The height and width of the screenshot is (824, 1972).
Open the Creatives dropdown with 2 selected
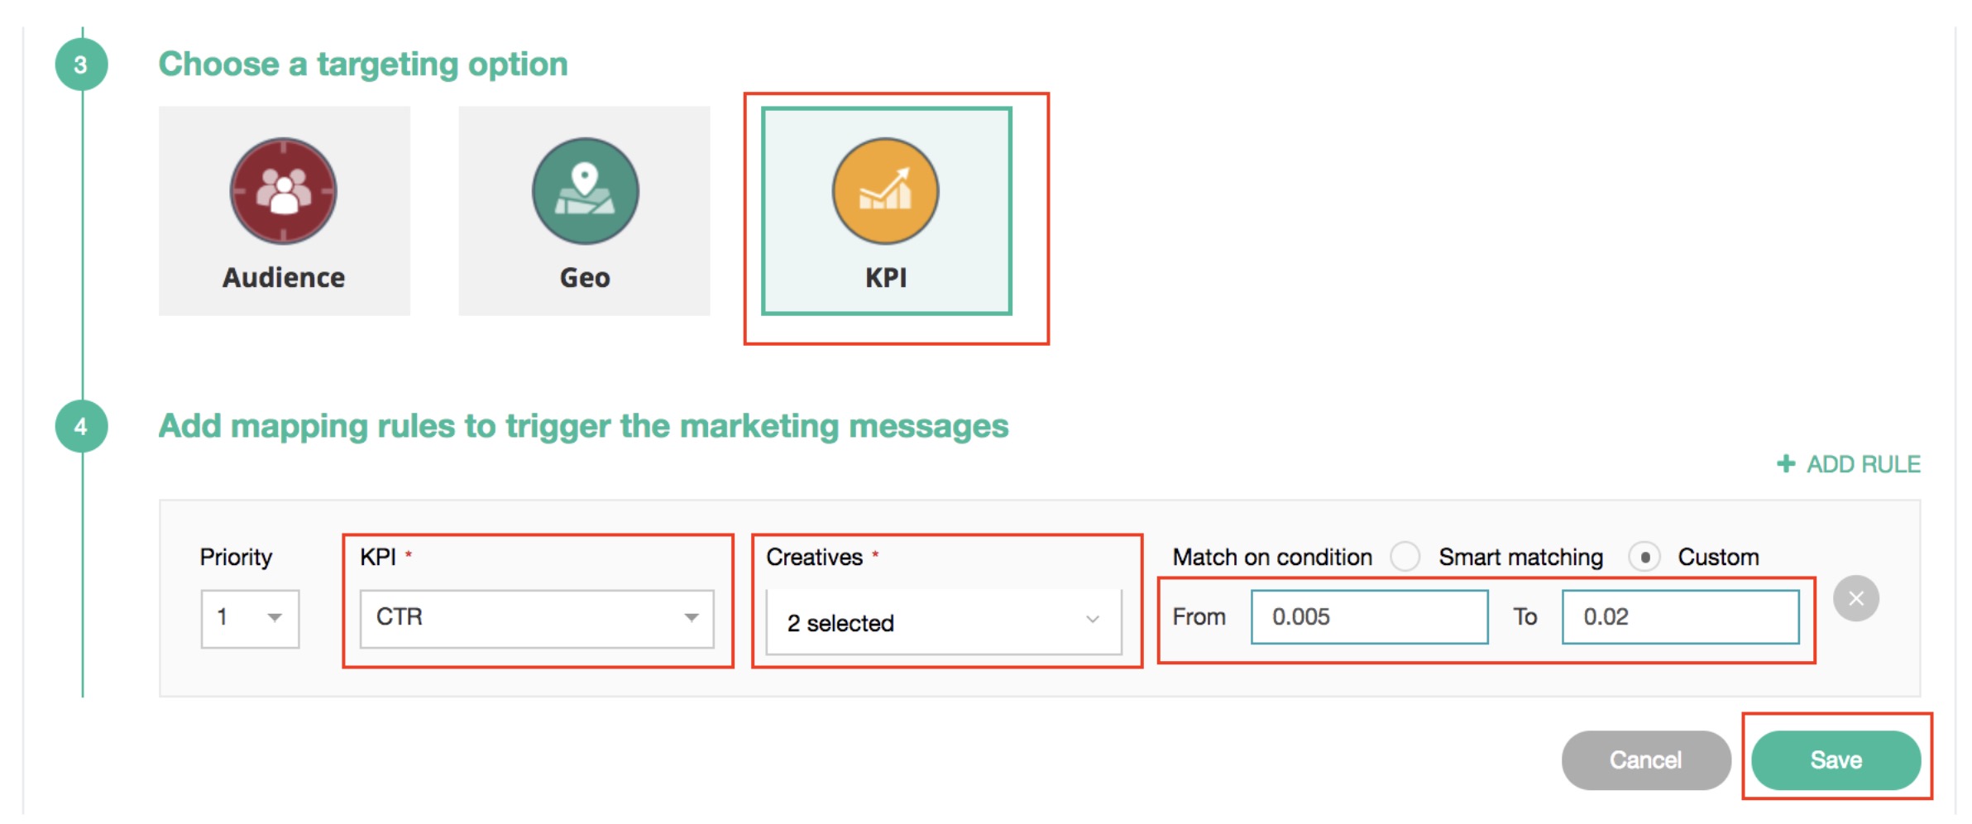(943, 622)
